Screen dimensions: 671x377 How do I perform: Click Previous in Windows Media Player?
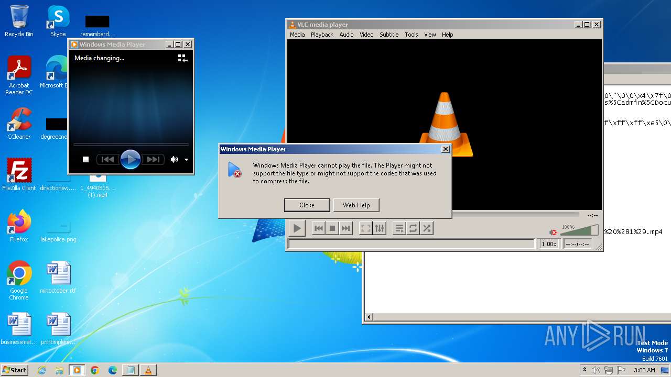click(x=107, y=160)
